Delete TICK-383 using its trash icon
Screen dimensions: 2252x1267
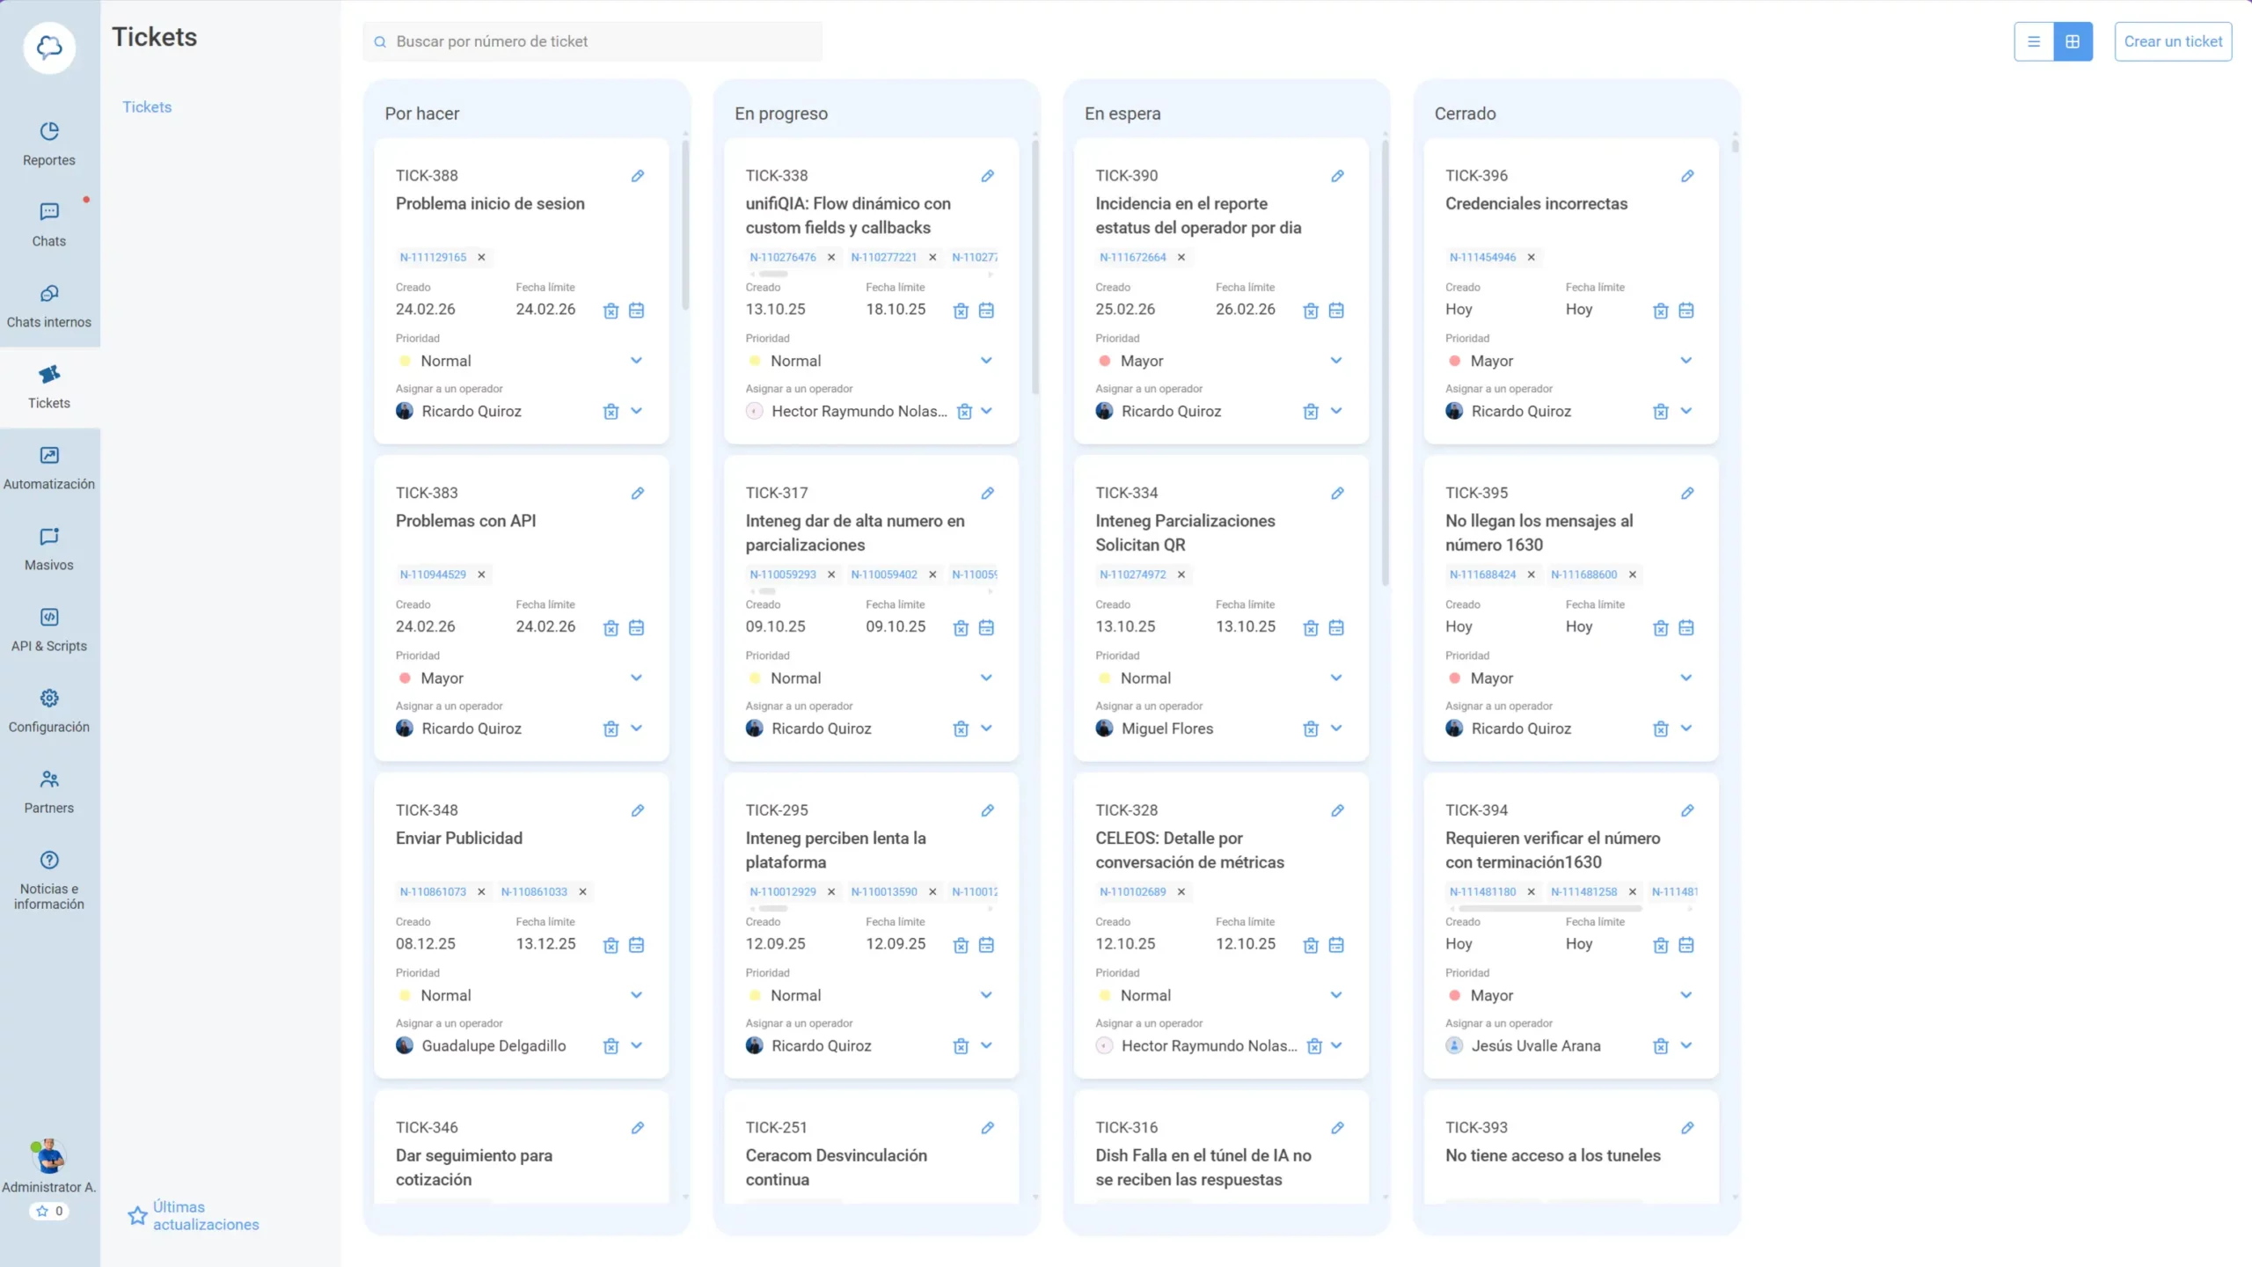click(611, 627)
